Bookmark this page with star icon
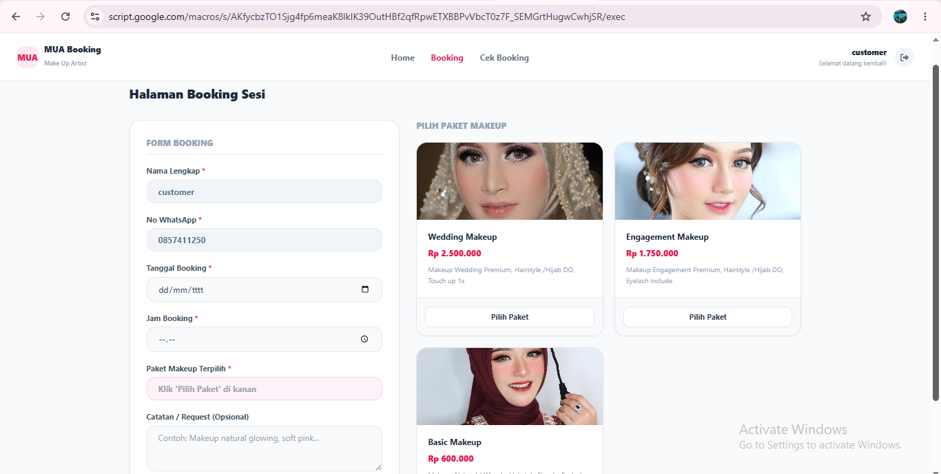Viewport: 941px width, 474px height. point(866,17)
